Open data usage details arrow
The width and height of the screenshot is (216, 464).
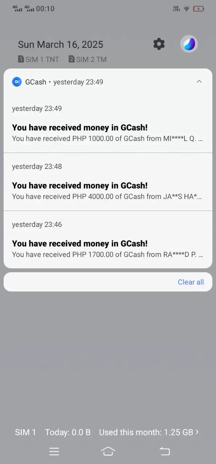click(x=197, y=432)
